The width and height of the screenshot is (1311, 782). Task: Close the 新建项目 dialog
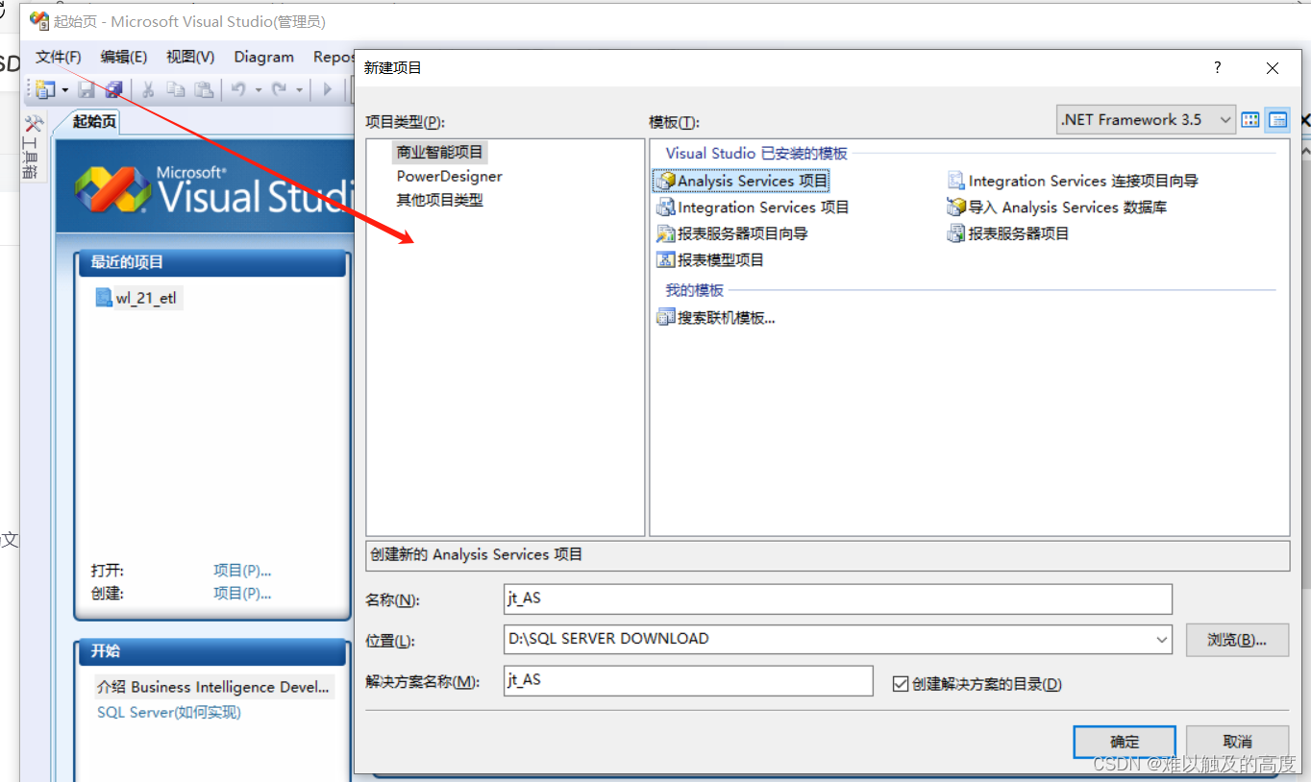pyautogui.click(x=1273, y=68)
